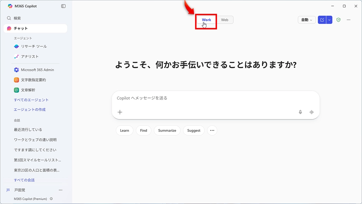Open conversation 最近流行している
This screenshot has height=204, width=362.
click(28, 130)
